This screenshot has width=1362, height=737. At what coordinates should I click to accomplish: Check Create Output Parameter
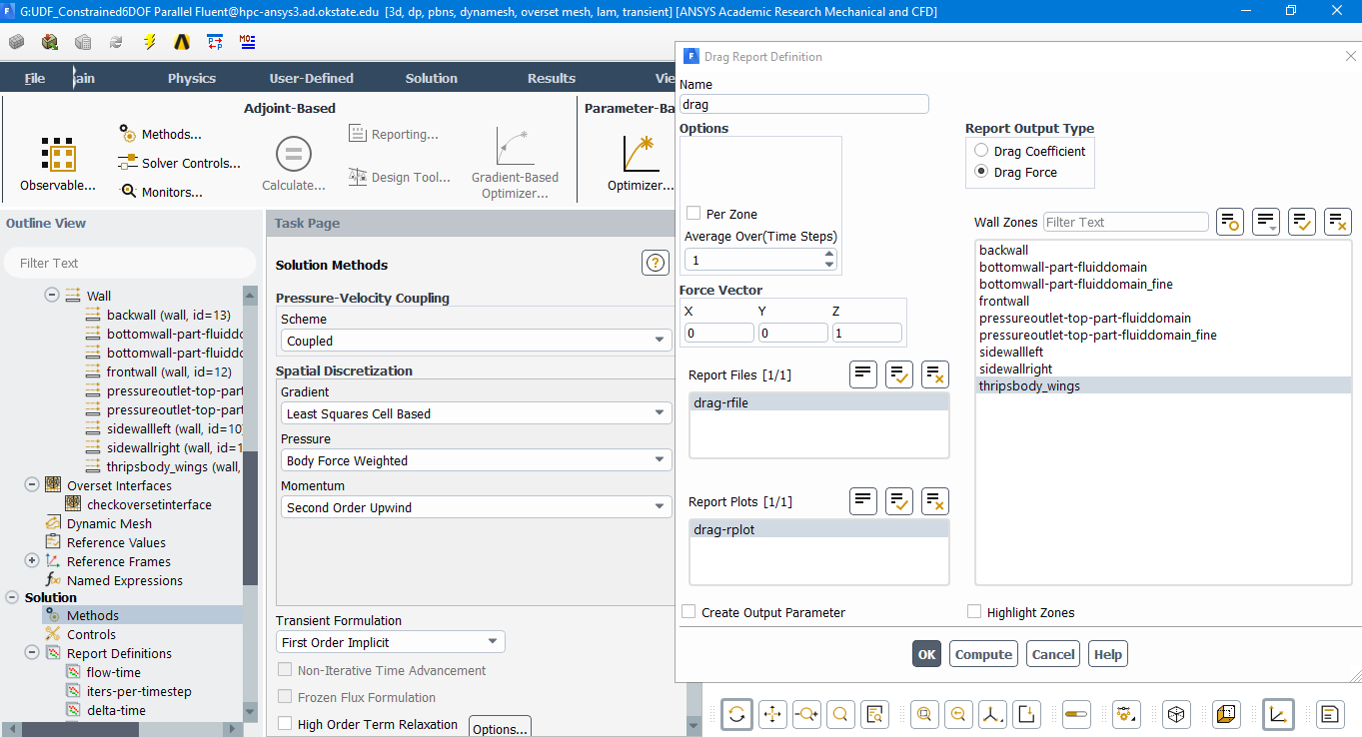pyautogui.click(x=688, y=612)
